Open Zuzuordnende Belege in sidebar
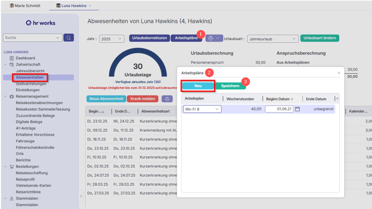 36,116
